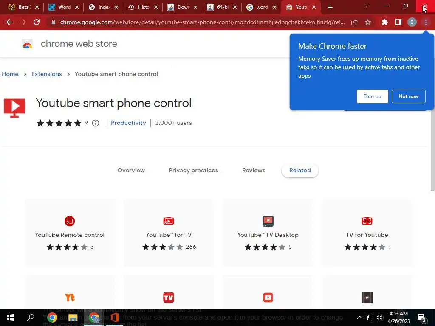Switch to the Reviews tab
The image size is (435, 326).
[x=254, y=170]
